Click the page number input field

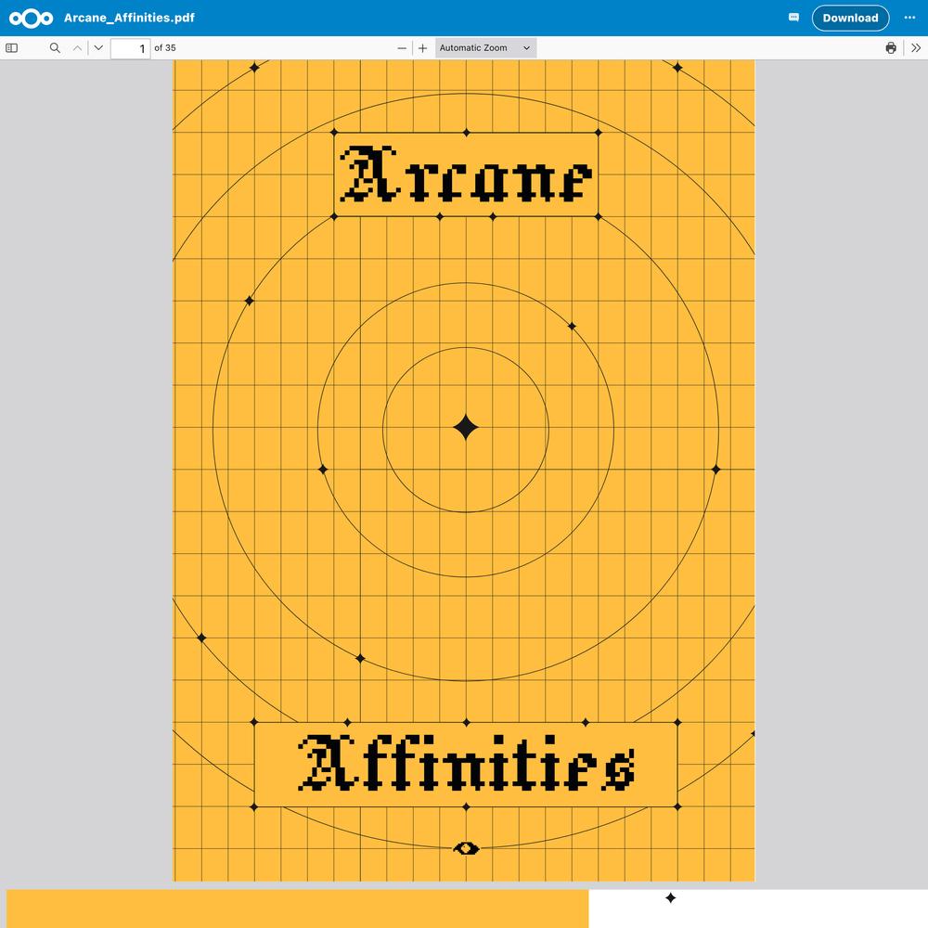(130, 48)
